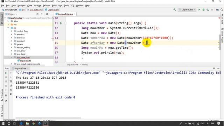The width and height of the screenshot is (224, 126).
Task: Toggle soft-wrap in the Run console
Action: (x=11, y=81)
